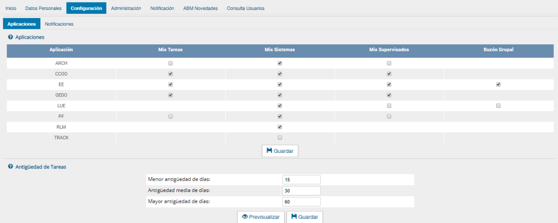The image size is (558, 223).
Task: Click the Previsualizar button with eye icon
Action: [261, 217]
